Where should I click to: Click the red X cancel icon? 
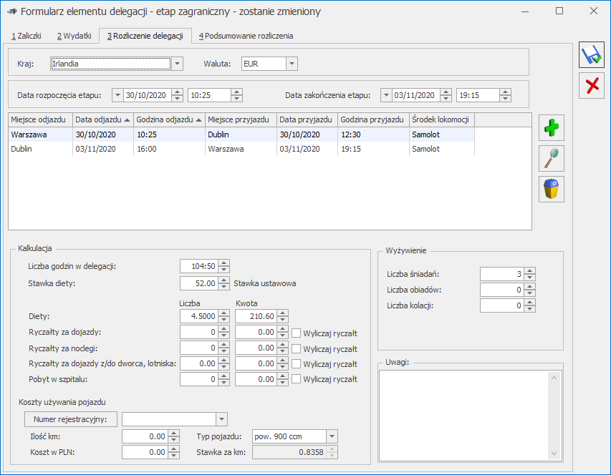tap(592, 86)
